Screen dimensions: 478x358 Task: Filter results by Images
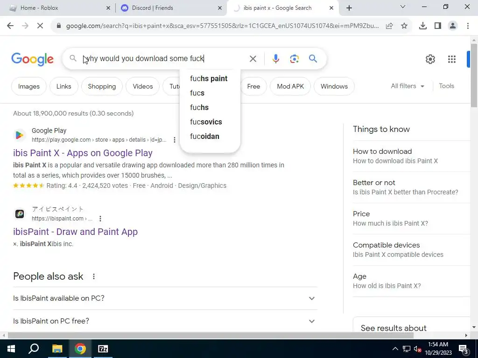(28, 86)
